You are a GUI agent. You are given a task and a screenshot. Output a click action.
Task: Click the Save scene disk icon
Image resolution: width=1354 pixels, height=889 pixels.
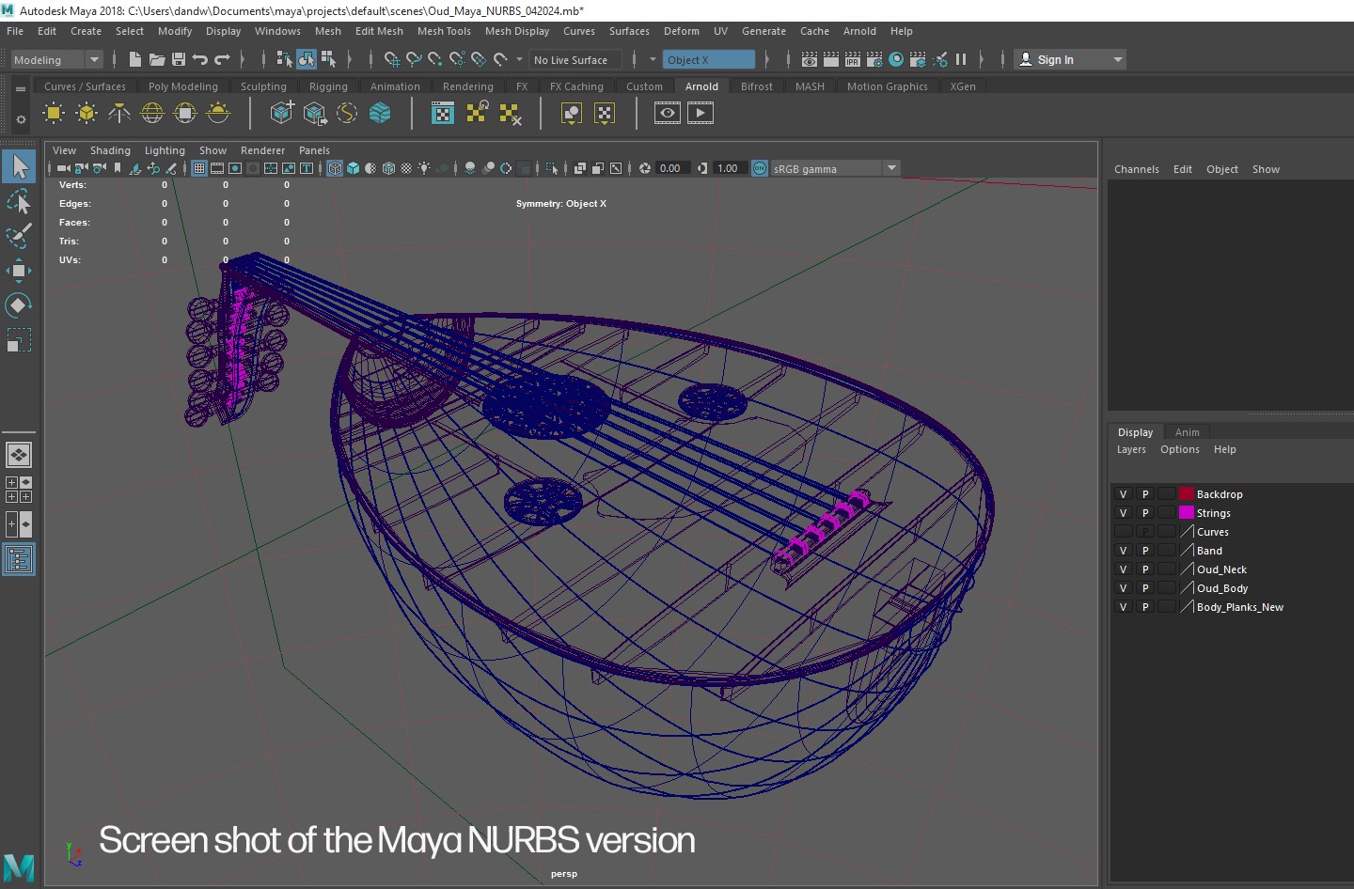coord(179,59)
